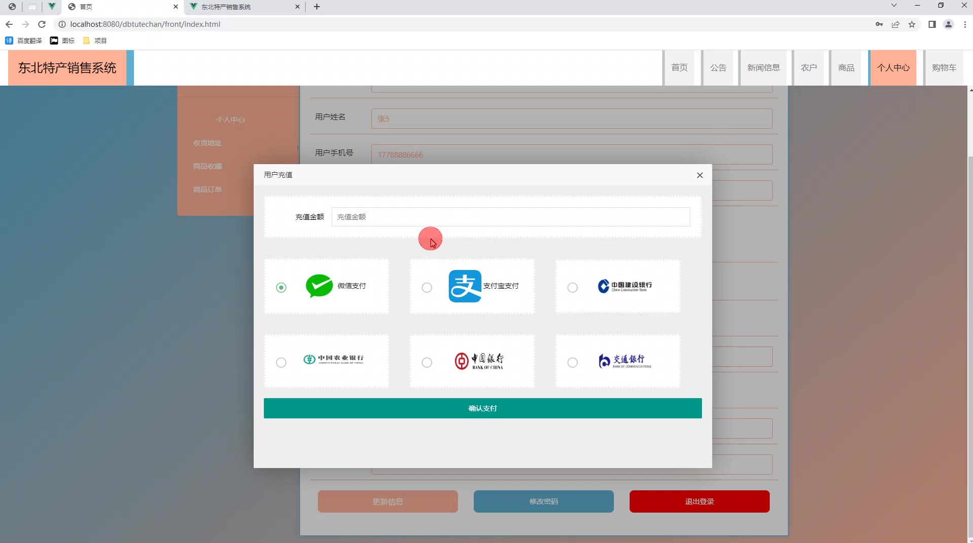Open the 商品 navigation tab
This screenshot has width=973, height=543.
pos(846,68)
